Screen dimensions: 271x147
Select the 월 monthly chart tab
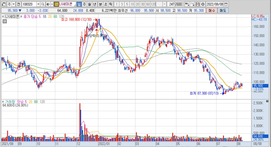coord(90,4)
